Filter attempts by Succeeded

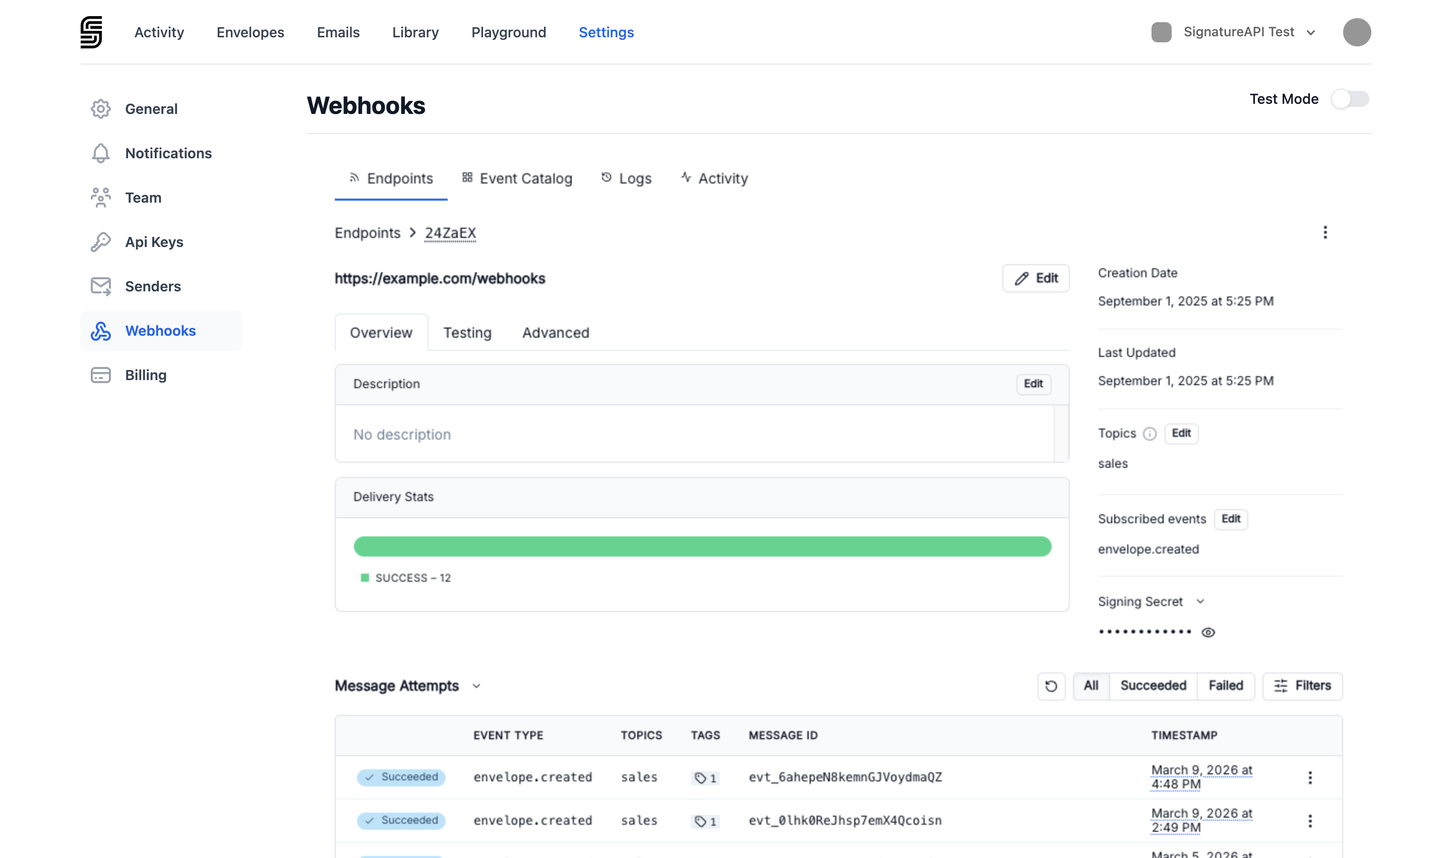pos(1153,686)
